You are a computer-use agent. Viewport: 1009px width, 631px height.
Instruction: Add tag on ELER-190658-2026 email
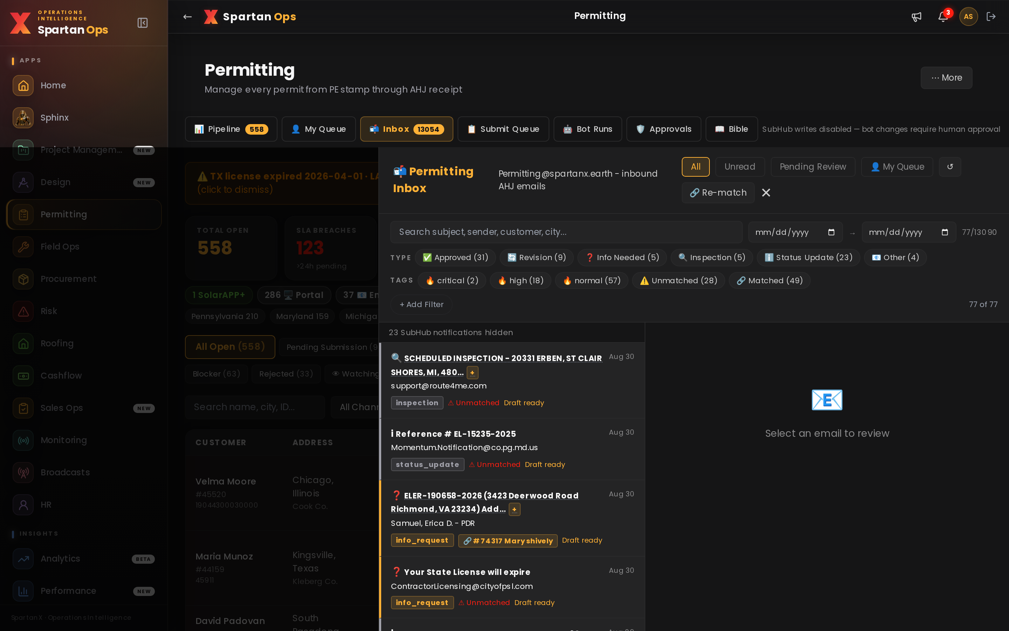click(x=515, y=509)
